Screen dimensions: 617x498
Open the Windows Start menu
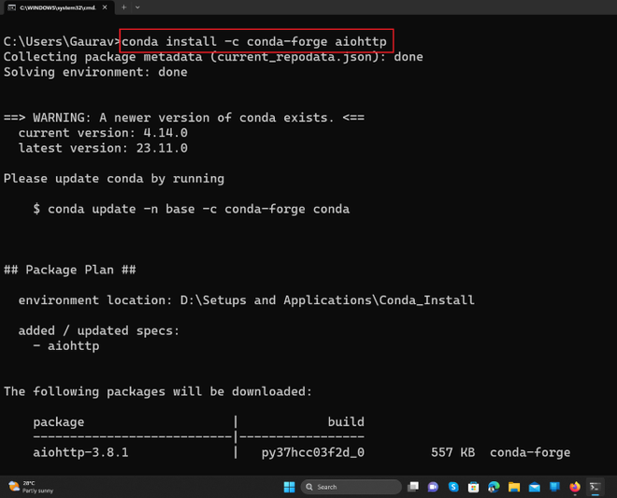pyautogui.click(x=289, y=487)
